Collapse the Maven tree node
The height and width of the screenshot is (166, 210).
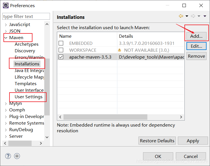(x=6, y=38)
